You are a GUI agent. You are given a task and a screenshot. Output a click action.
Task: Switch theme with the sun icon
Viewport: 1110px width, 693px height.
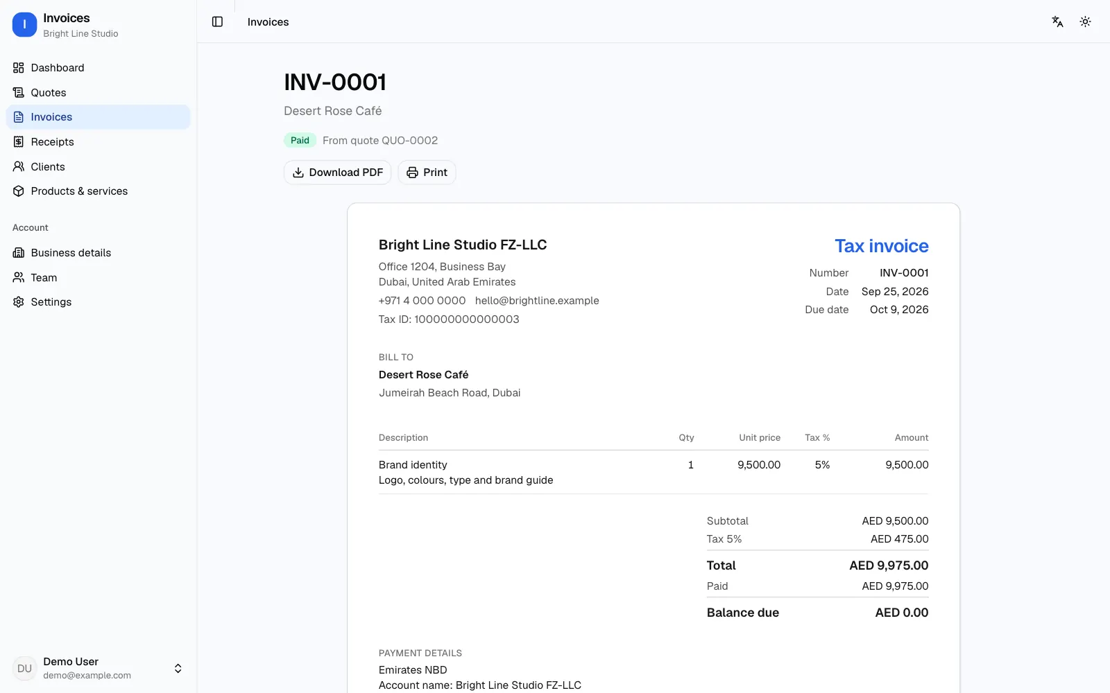tap(1085, 21)
